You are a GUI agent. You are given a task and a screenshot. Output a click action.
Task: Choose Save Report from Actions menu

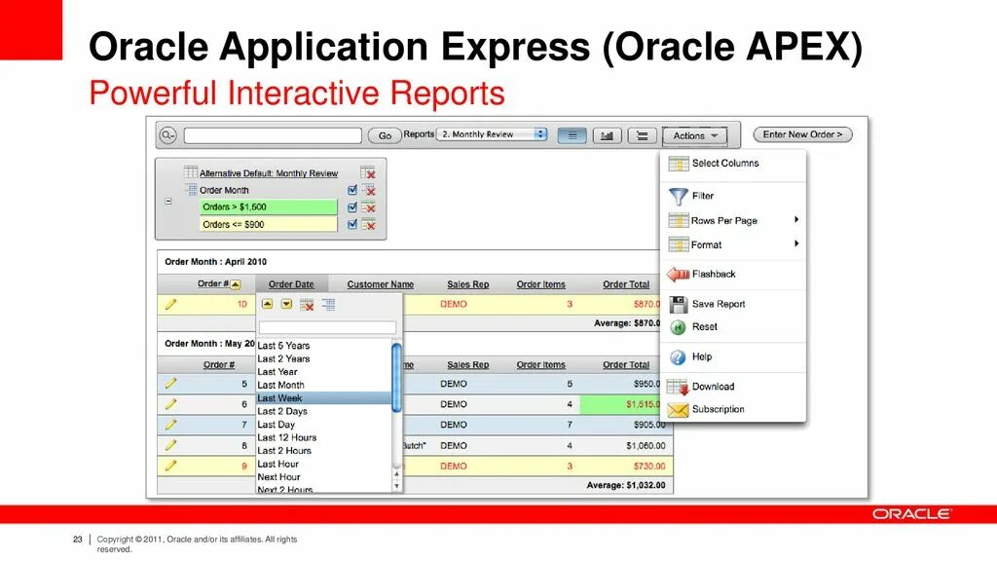[732, 304]
